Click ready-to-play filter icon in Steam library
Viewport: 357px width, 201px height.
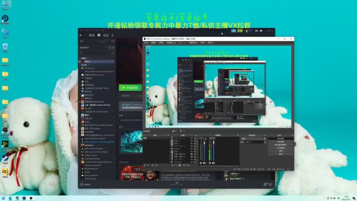pos(113,48)
